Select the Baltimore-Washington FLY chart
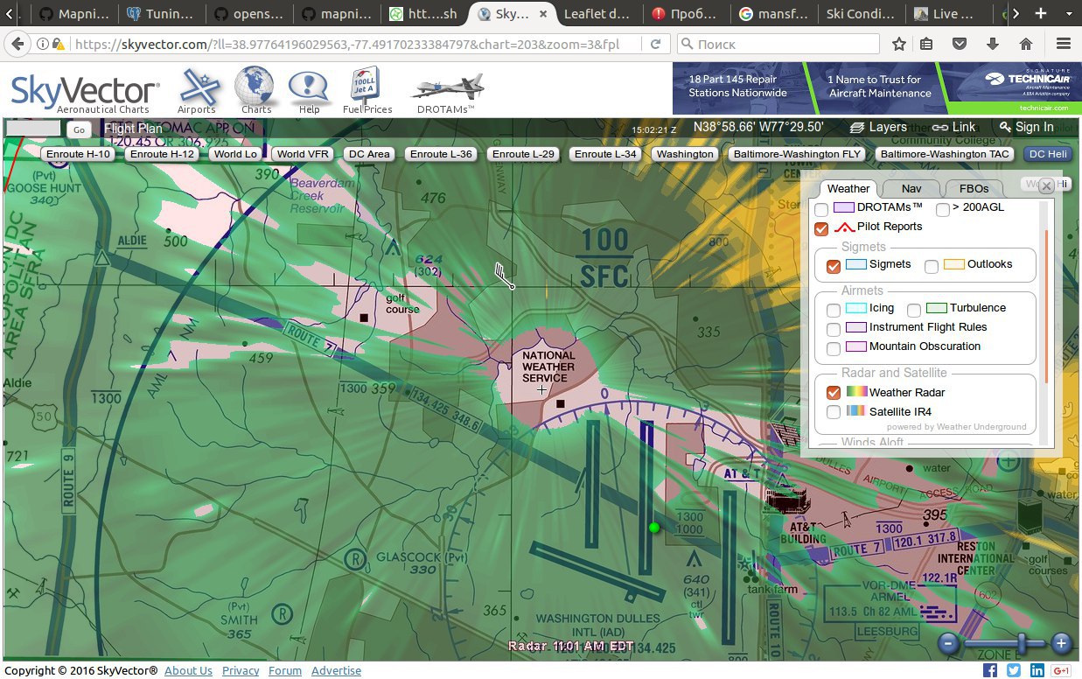The height and width of the screenshot is (679, 1082). 798,154
